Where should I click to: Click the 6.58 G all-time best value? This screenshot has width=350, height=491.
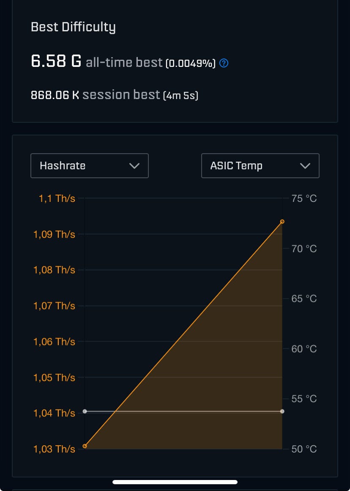pyautogui.click(x=56, y=62)
